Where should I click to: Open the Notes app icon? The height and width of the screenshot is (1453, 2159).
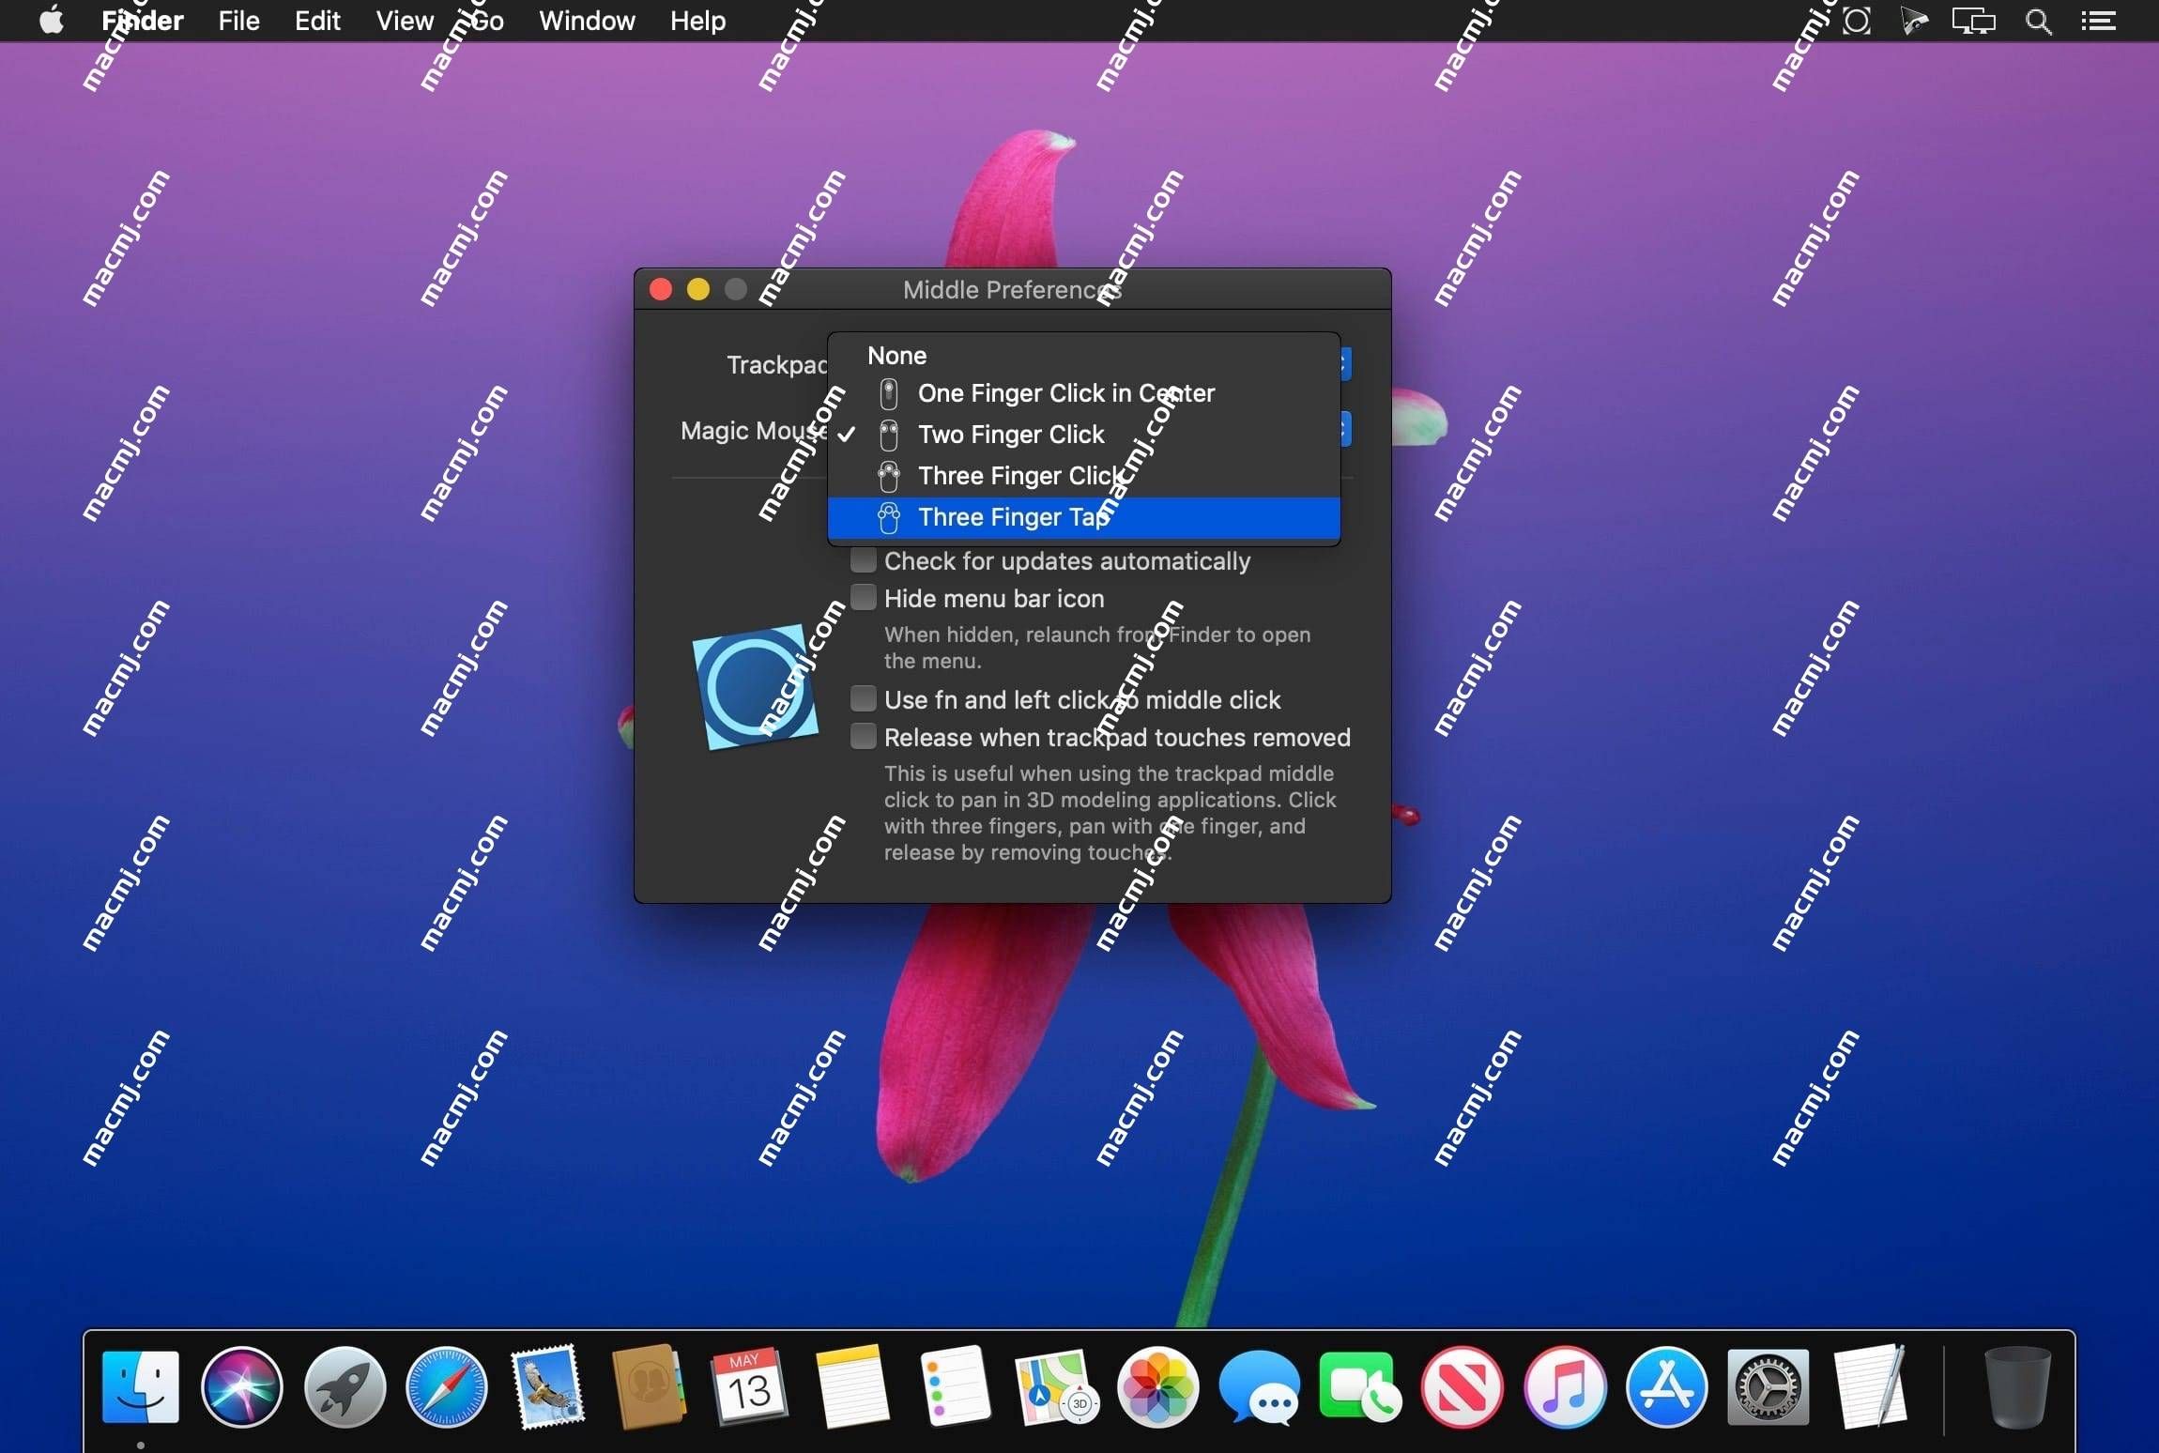[851, 1386]
